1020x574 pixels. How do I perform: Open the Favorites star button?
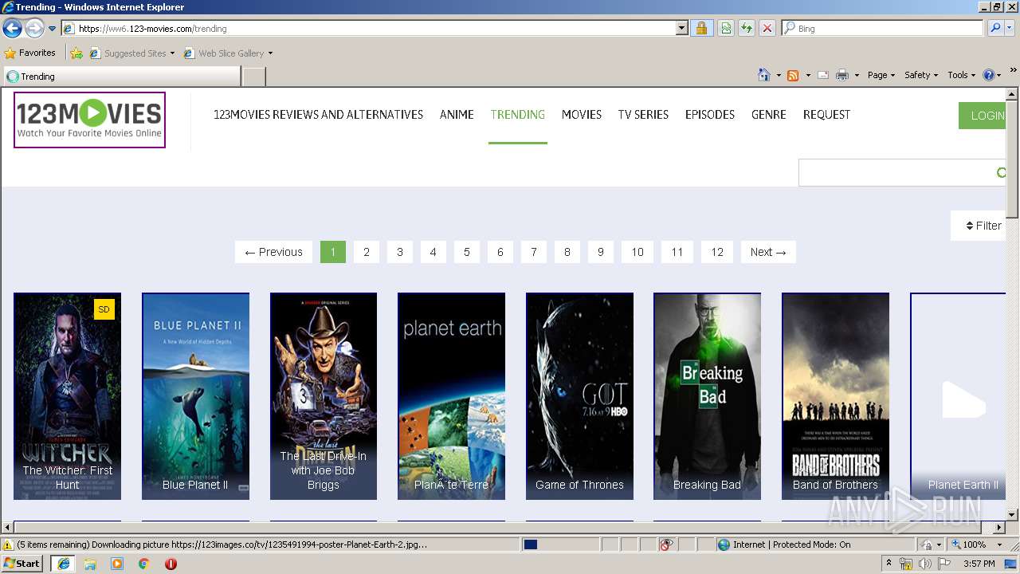pyautogui.click(x=30, y=53)
